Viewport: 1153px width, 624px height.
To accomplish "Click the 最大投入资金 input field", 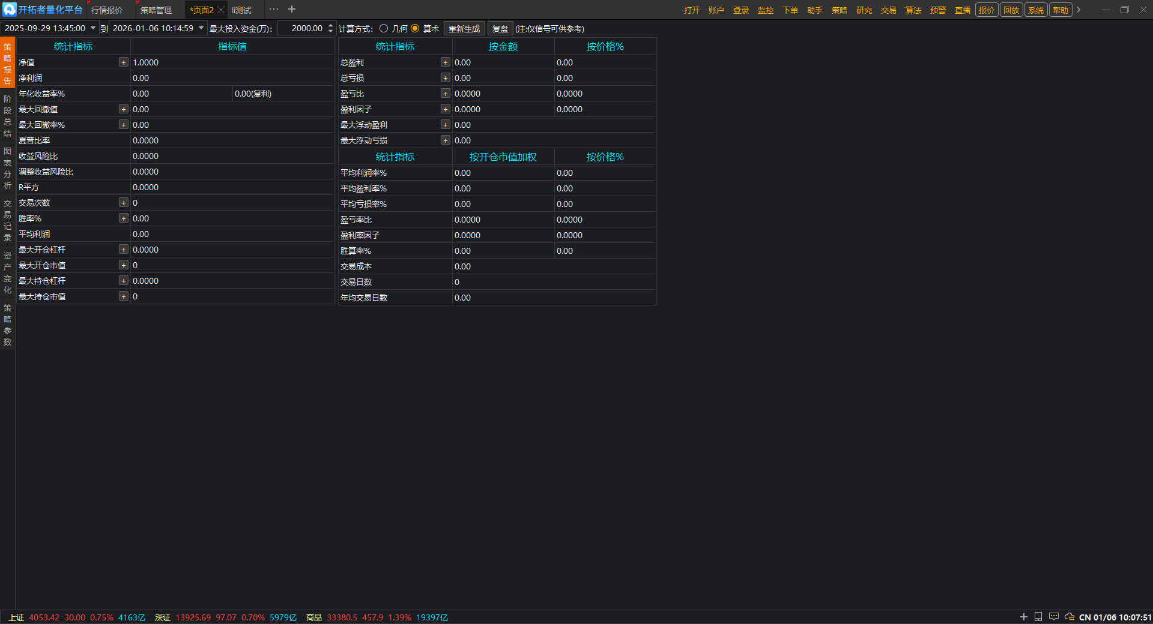I will point(302,29).
